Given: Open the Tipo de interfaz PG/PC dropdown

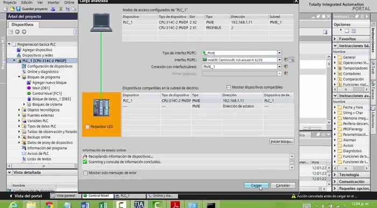Looking at the screenshot, I should (280, 53).
